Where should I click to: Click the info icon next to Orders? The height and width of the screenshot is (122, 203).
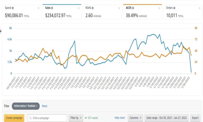tap(175, 8)
